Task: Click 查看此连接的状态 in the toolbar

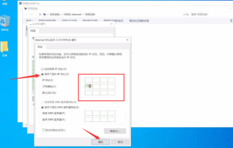Action: 113,21
